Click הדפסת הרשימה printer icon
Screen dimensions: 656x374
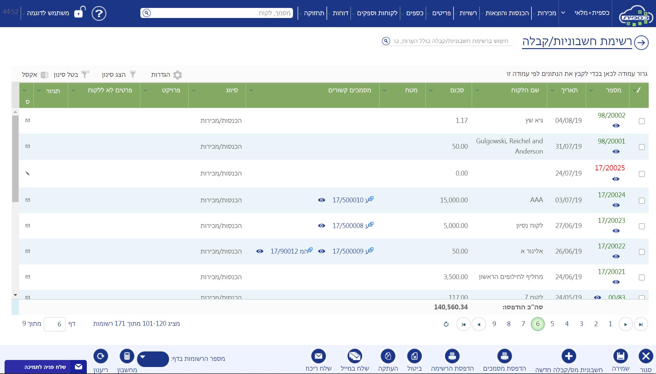(452, 356)
